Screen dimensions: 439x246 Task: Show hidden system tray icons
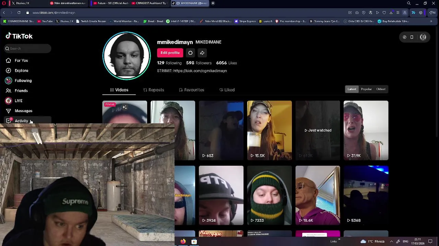point(391,242)
